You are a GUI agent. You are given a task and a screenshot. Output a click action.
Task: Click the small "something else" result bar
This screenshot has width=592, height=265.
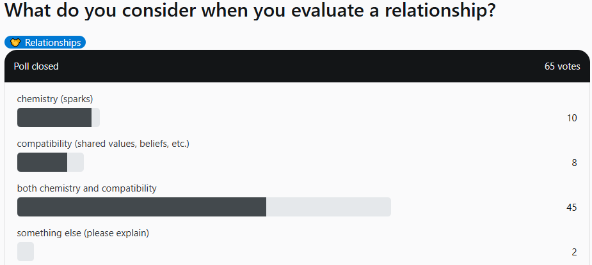click(26, 252)
